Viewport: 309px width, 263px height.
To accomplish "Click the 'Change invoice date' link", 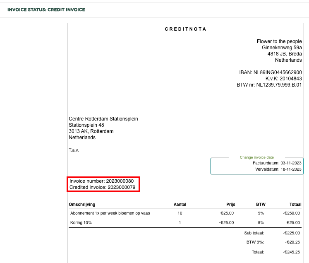I will coord(256,157).
